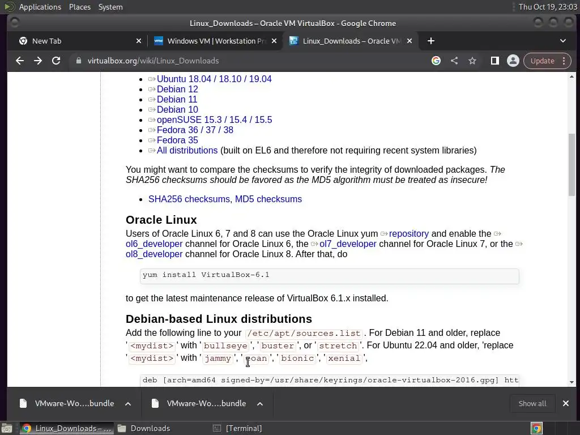Image resolution: width=580 pixels, height=435 pixels.
Task: Open window menu button in titlebar
Action: pos(15,23)
